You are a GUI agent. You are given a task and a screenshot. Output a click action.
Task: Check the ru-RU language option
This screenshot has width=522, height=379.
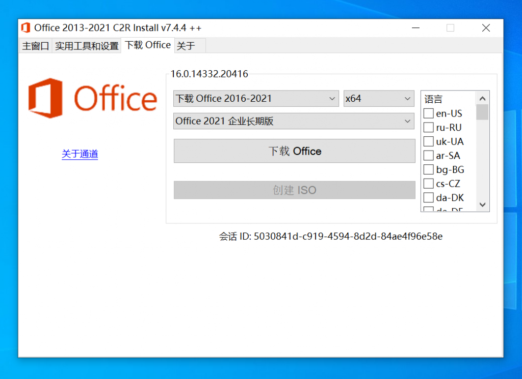(x=428, y=127)
